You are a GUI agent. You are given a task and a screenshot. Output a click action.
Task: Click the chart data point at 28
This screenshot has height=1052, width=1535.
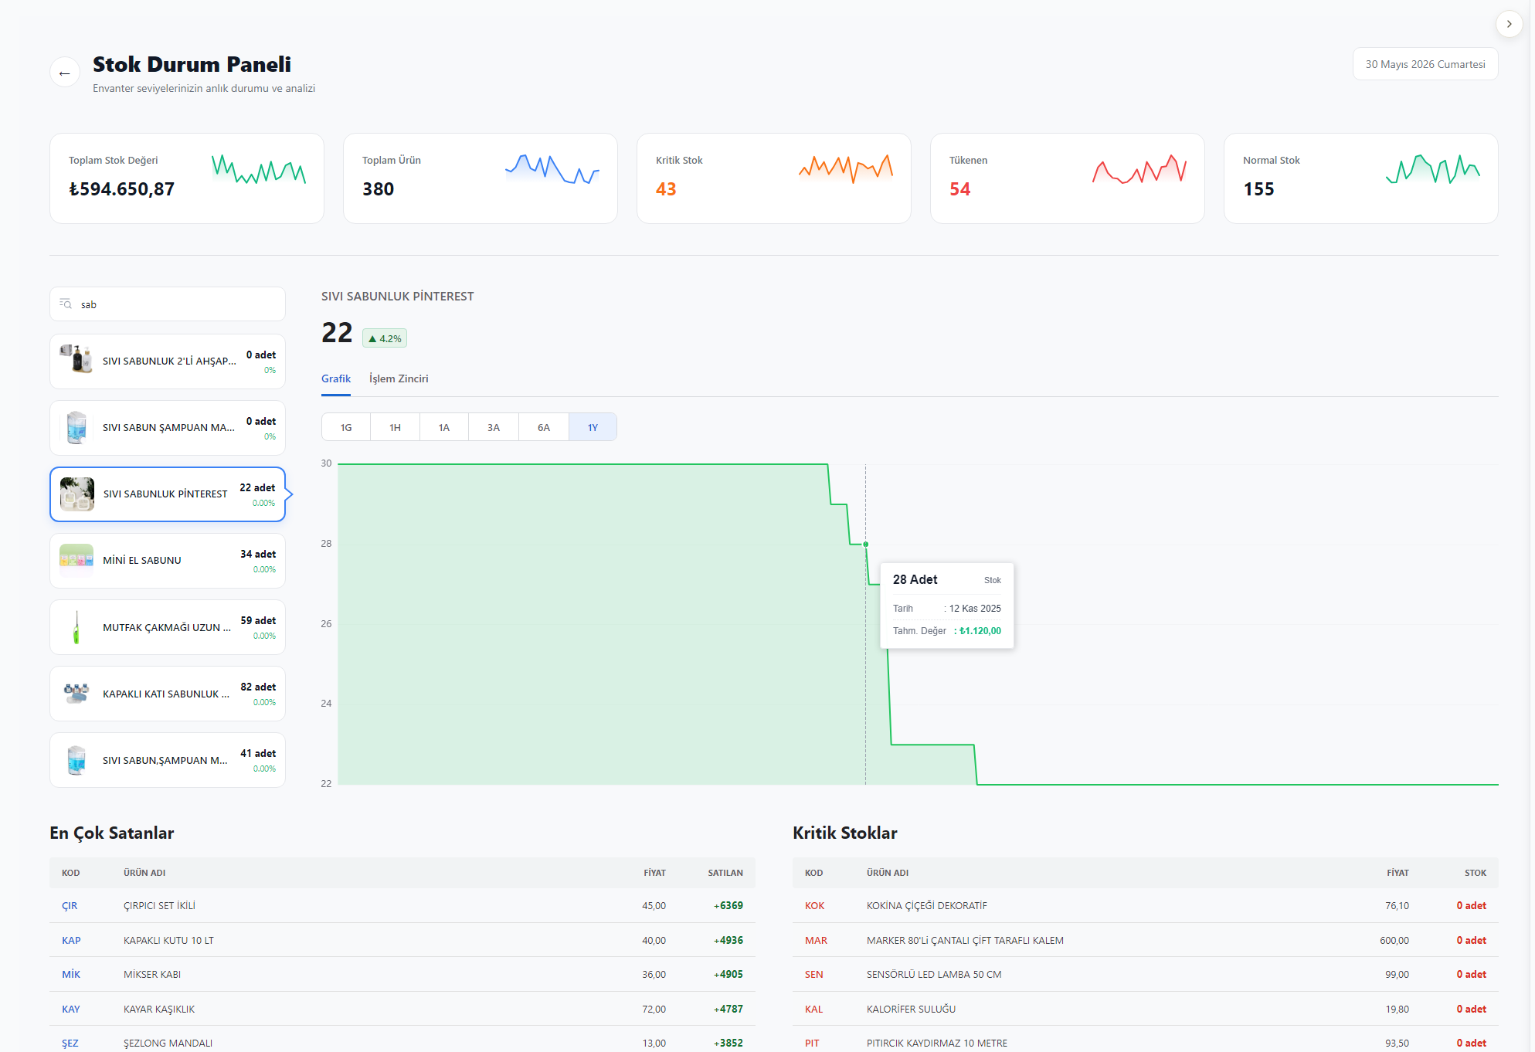tap(866, 545)
